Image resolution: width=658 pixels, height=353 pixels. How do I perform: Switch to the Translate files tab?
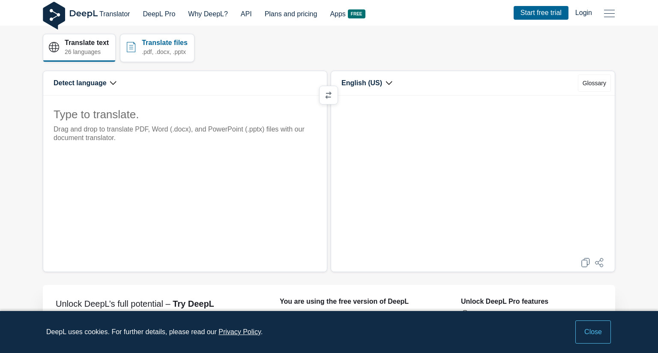click(157, 48)
